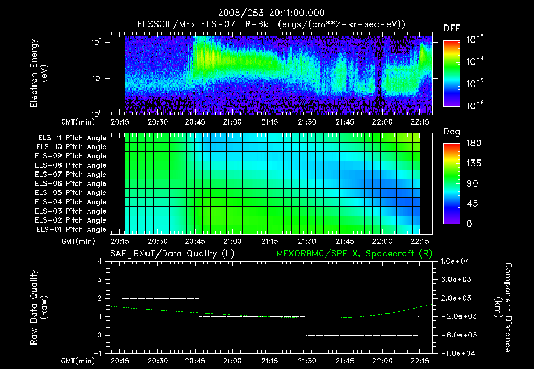This screenshot has height=369, width=534.
Task: Click the 10^1 electron energy tick label
Action: click(x=96, y=78)
